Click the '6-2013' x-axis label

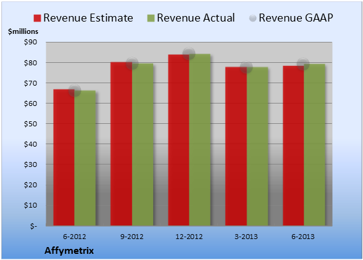pos(303,237)
